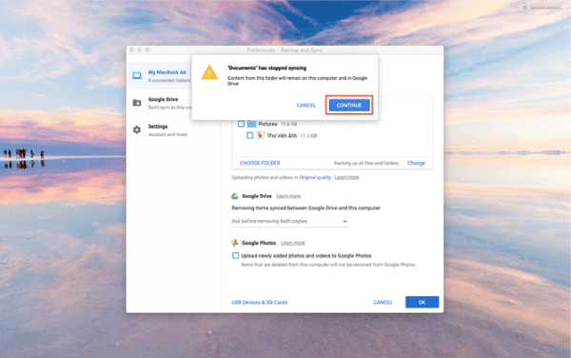
Task: Click the yellow warning triangle icon
Action: coord(209,72)
